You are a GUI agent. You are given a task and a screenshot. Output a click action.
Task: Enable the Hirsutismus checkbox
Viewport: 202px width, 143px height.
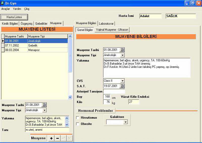pyautogui.click(x=78, y=118)
